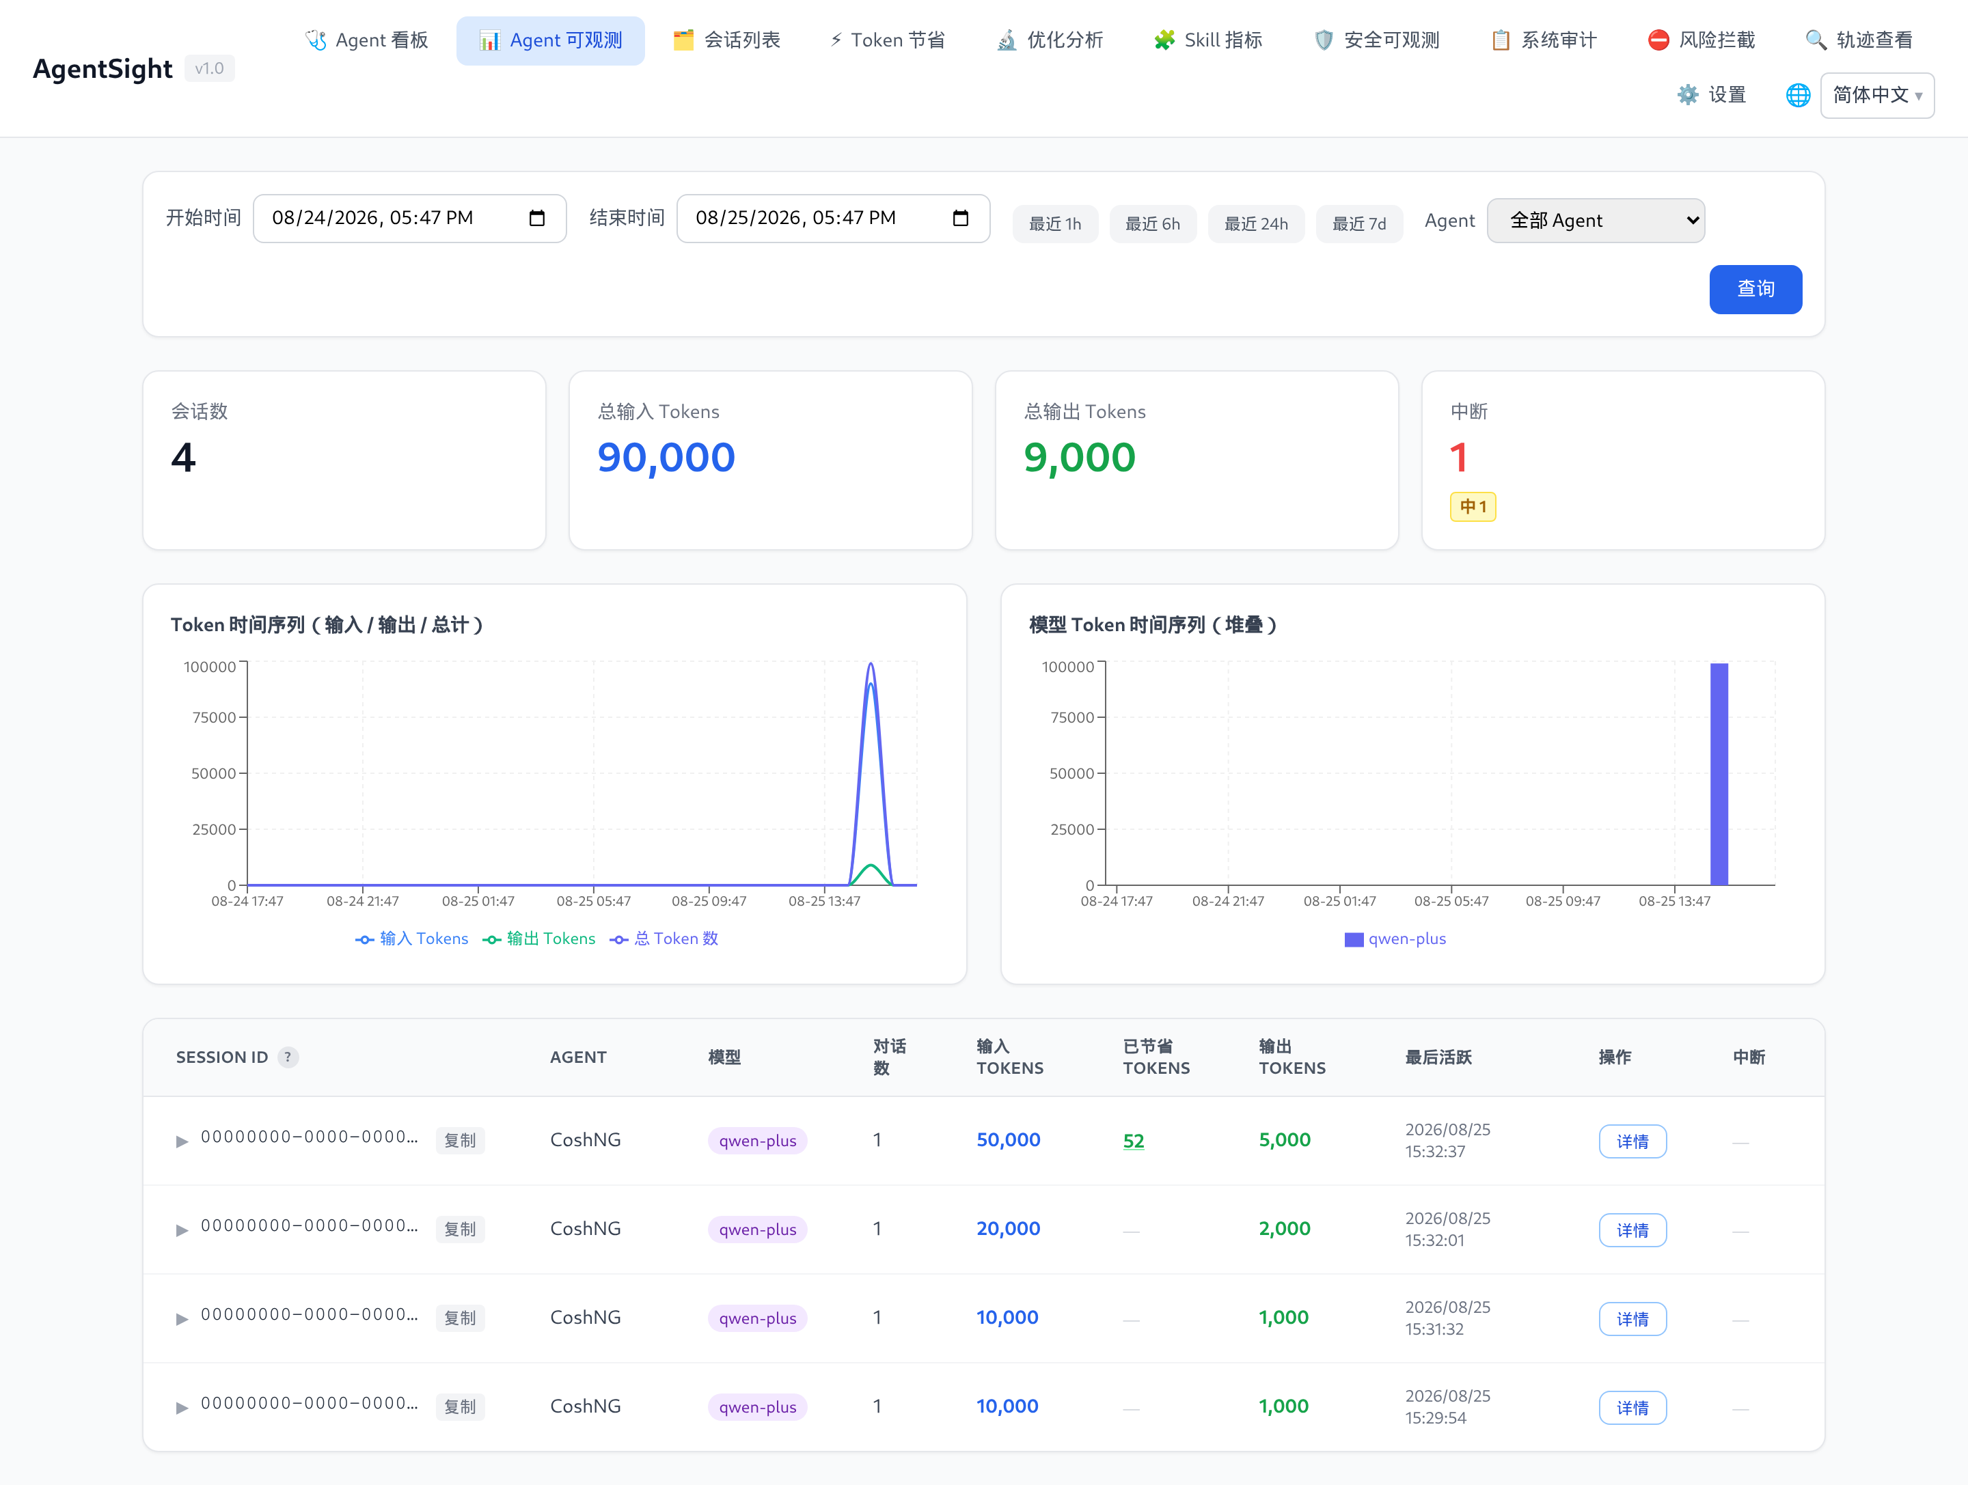1968x1485 pixels.
Task: Open 风险拦截 tab
Action: tap(1701, 40)
